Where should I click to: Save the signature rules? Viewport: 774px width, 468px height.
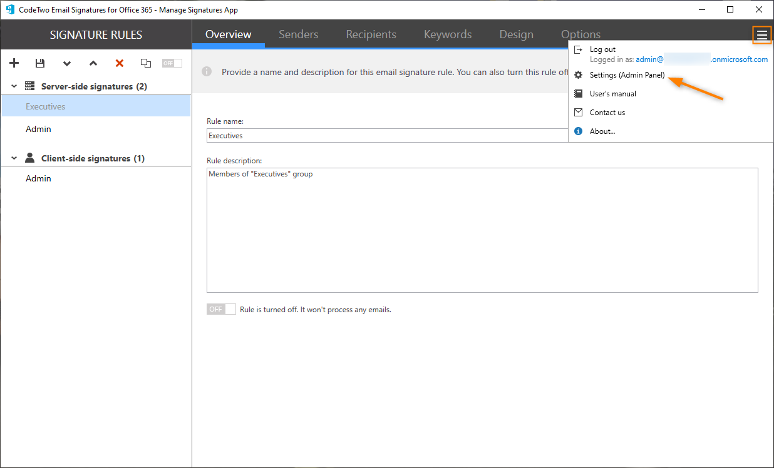click(x=40, y=63)
